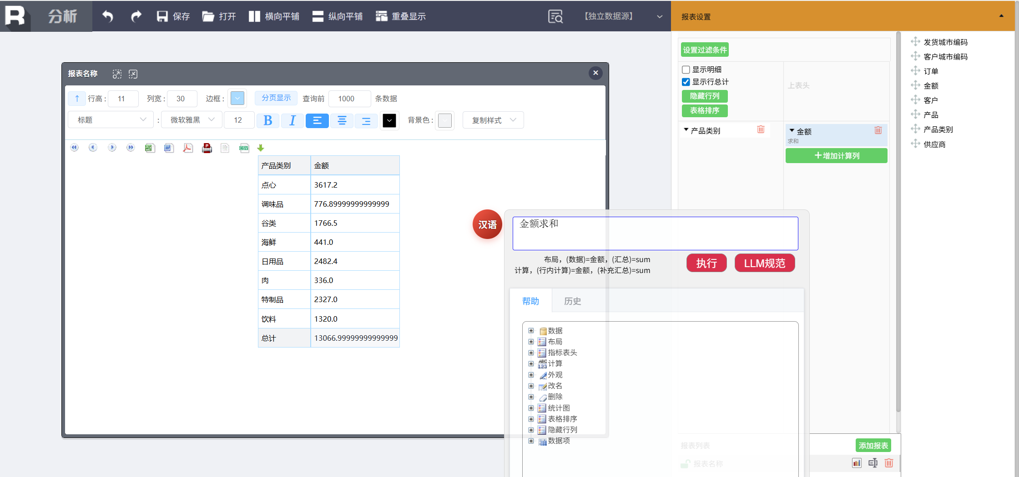Expand the 计算 tree node
Image resolution: width=1019 pixels, height=477 pixels.
[x=531, y=363]
